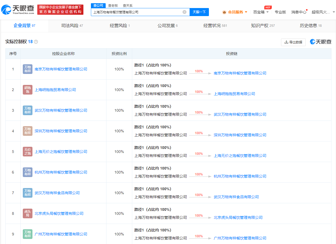Switch to the 知识产权 257 tab

click(262, 26)
